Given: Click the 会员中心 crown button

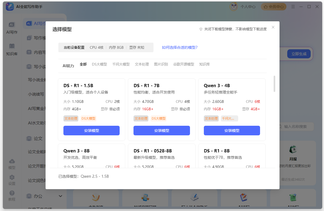Looking at the screenshot, I should pyautogui.click(x=274, y=7).
